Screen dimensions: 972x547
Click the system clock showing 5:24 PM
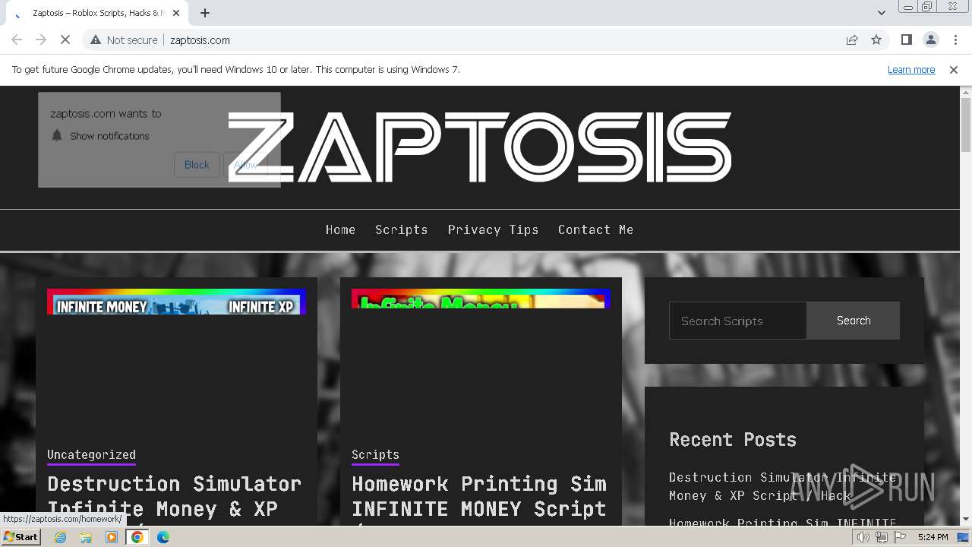coord(933,537)
